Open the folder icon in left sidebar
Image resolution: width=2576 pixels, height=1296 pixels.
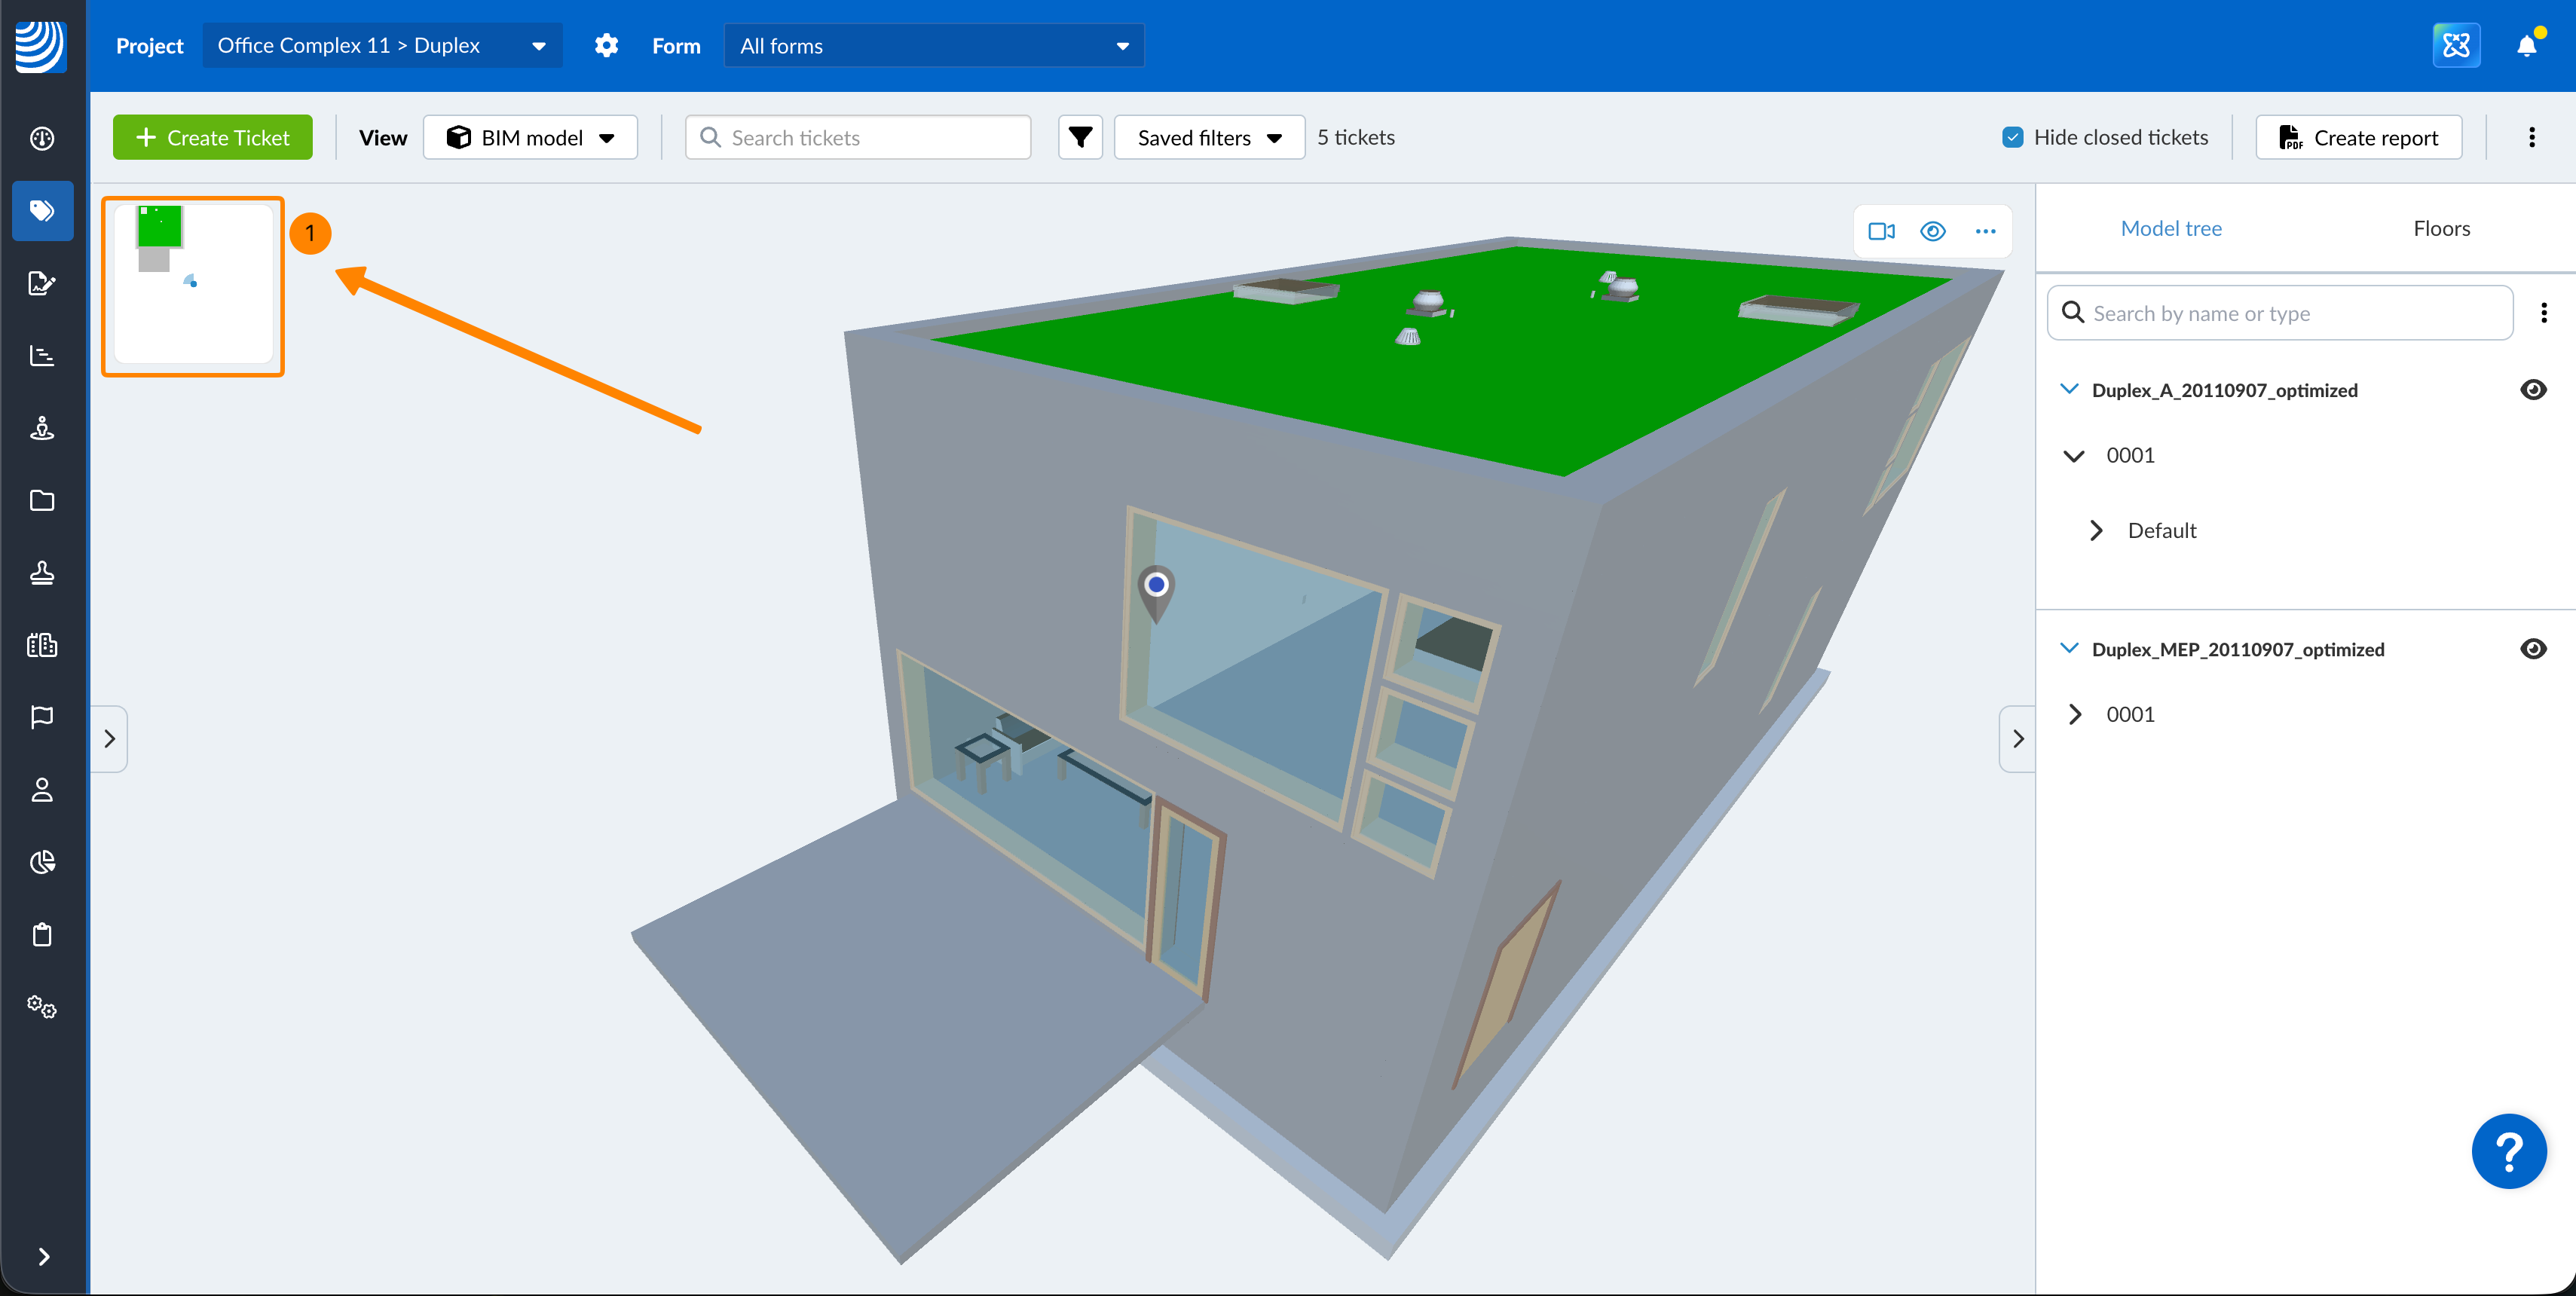(x=42, y=500)
